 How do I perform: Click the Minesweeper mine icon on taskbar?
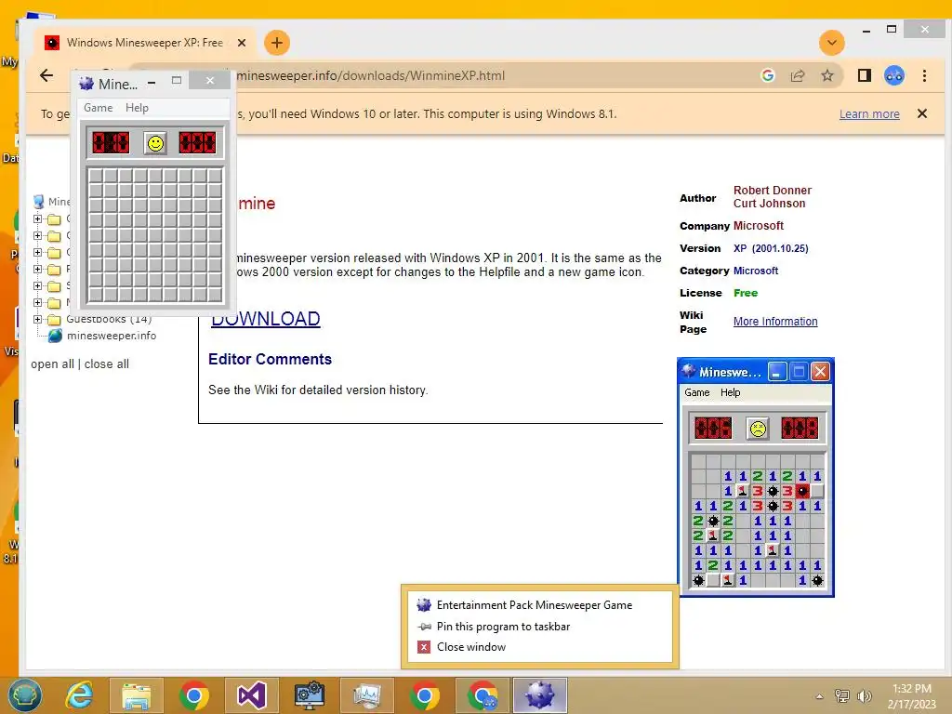pos(540,695)
